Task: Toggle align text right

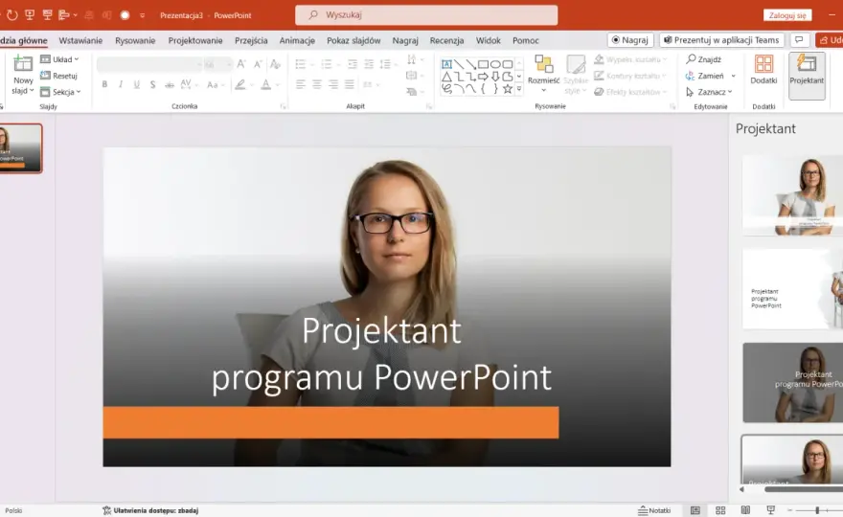Action: [333, 84]
